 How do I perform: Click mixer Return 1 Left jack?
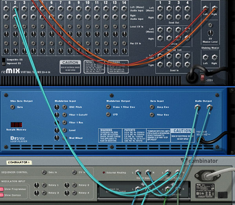(x=160, y=30)
